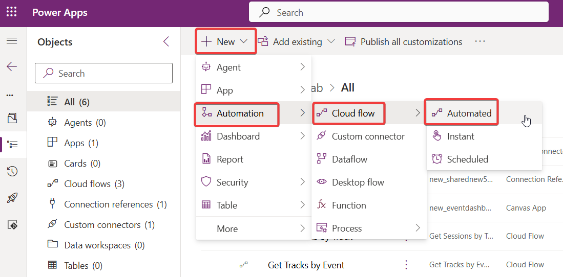Expand the Process submenu chevron
The image size is (563, 277).
click(418, 228)
